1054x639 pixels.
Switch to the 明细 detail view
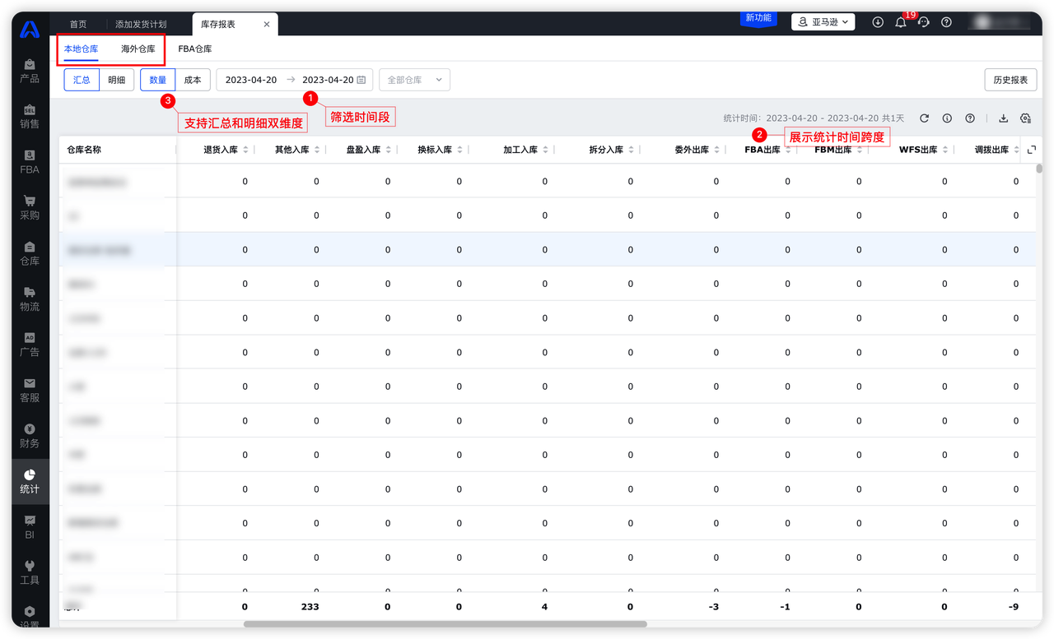[x=117, y=80]
